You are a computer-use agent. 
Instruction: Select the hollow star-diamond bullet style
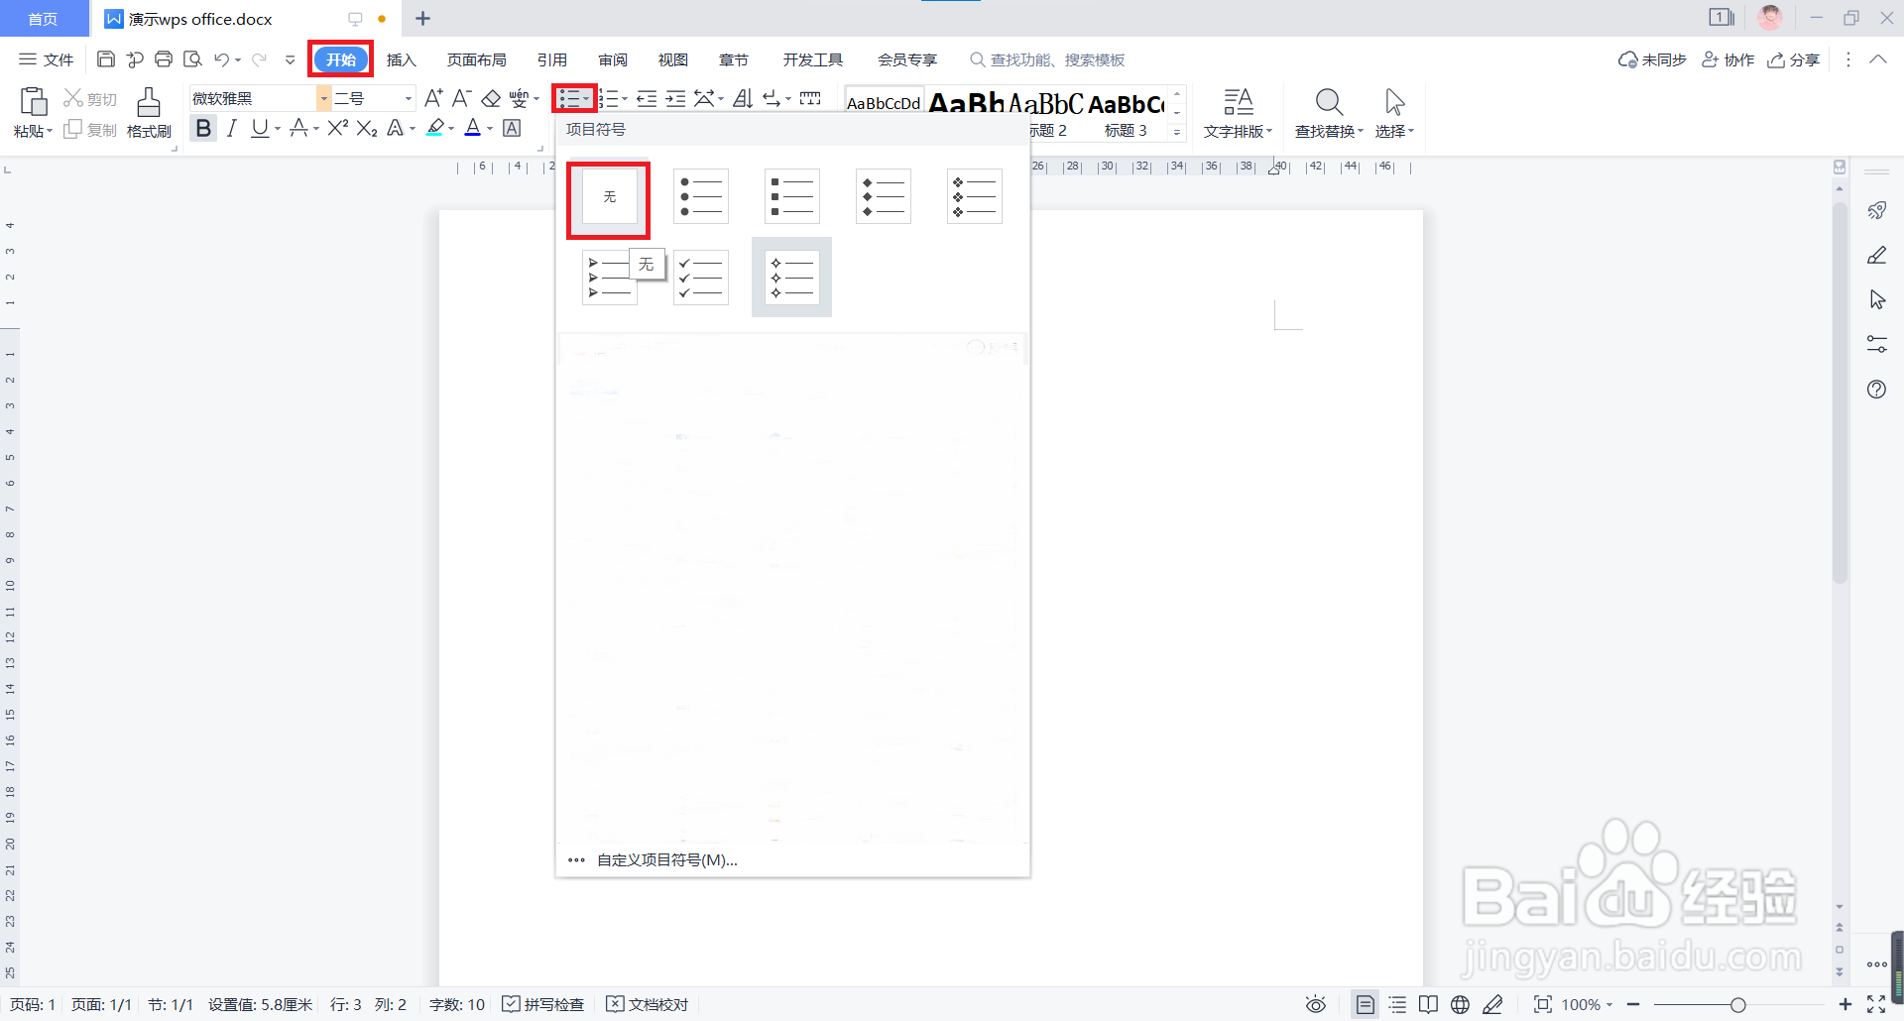[x=791, y=278]
